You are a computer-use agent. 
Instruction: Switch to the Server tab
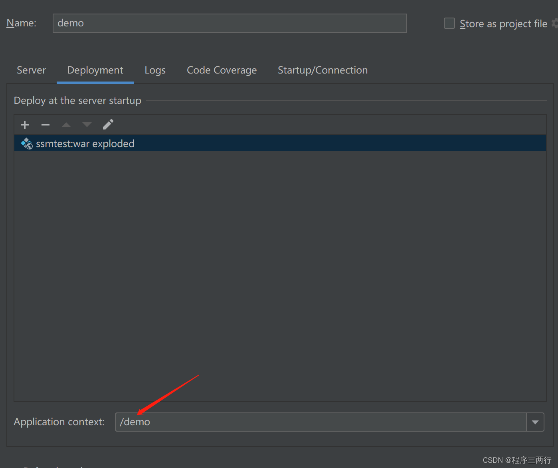pyautogui.click(x=32, y=70)
